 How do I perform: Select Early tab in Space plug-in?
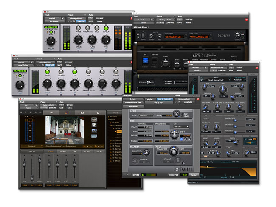(x=75, y=151)
